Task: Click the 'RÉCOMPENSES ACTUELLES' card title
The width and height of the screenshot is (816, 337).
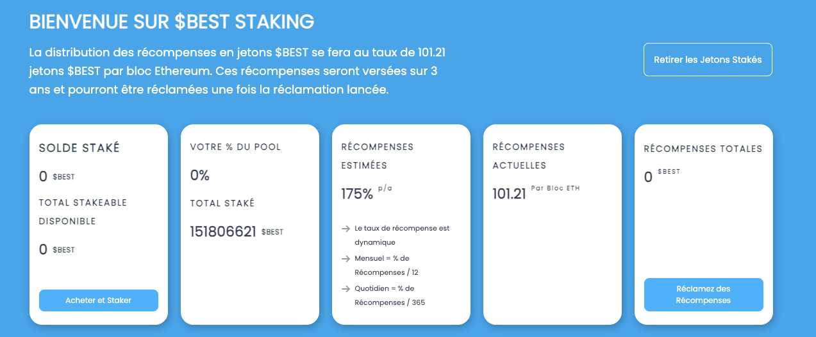Action: [528, 156]
